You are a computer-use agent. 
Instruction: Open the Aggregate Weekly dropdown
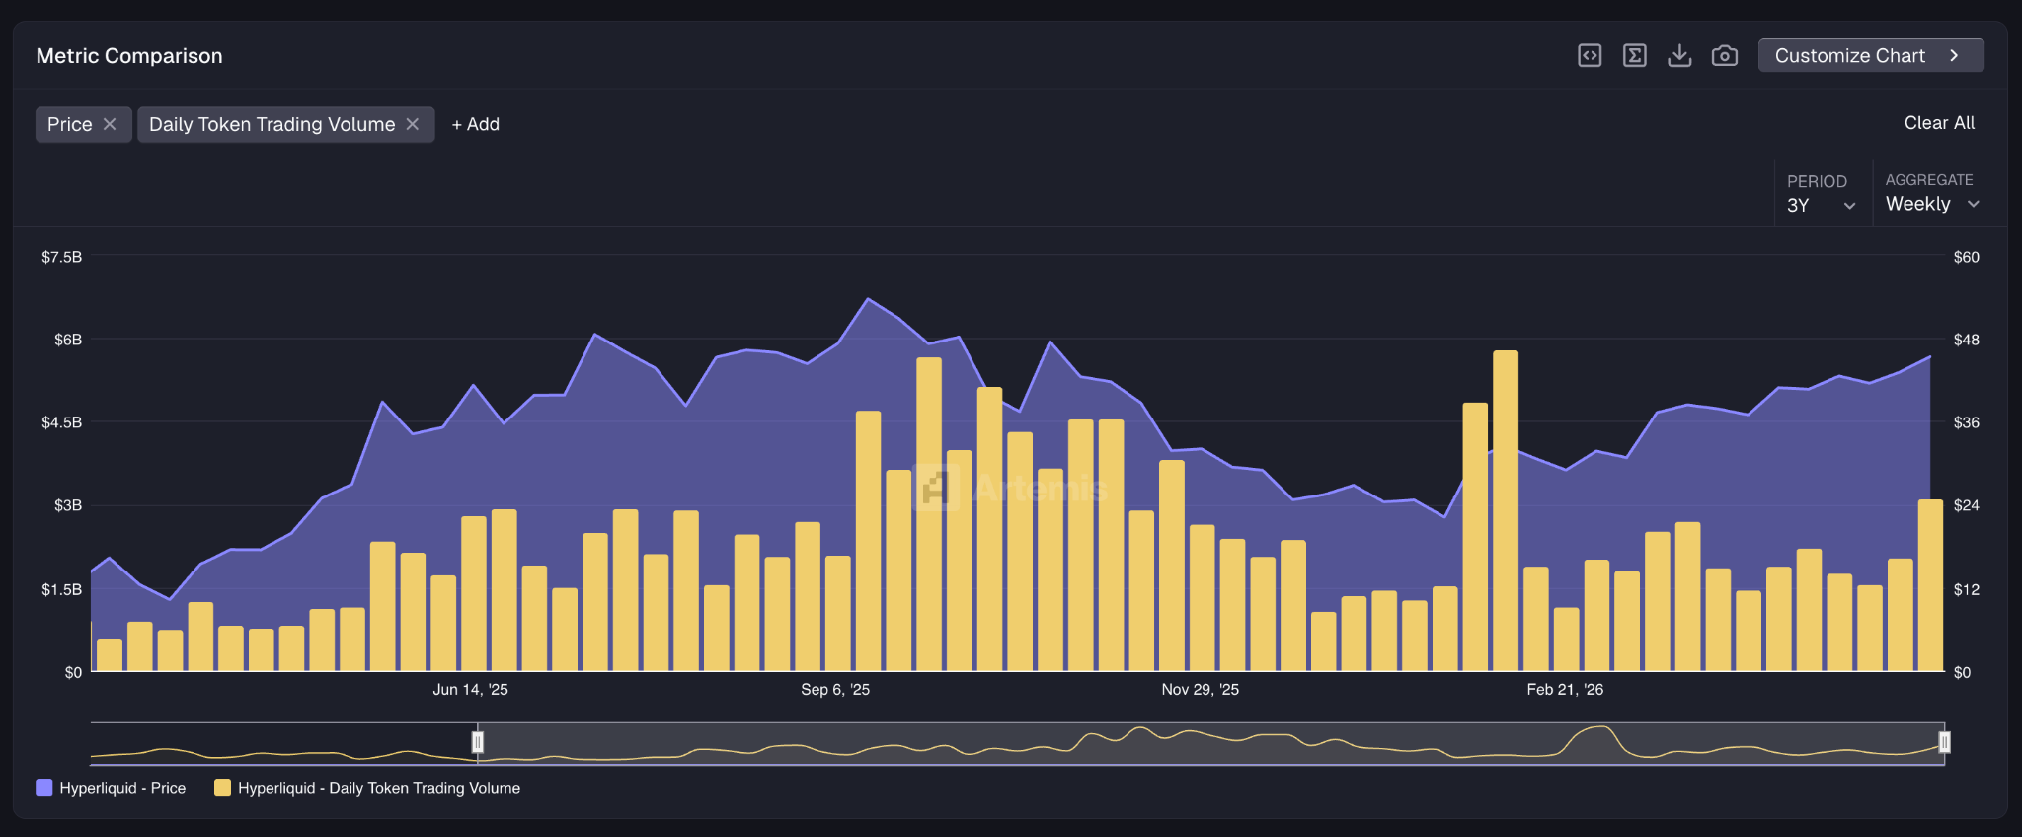pyautogui.click(x=1933, y=193)
